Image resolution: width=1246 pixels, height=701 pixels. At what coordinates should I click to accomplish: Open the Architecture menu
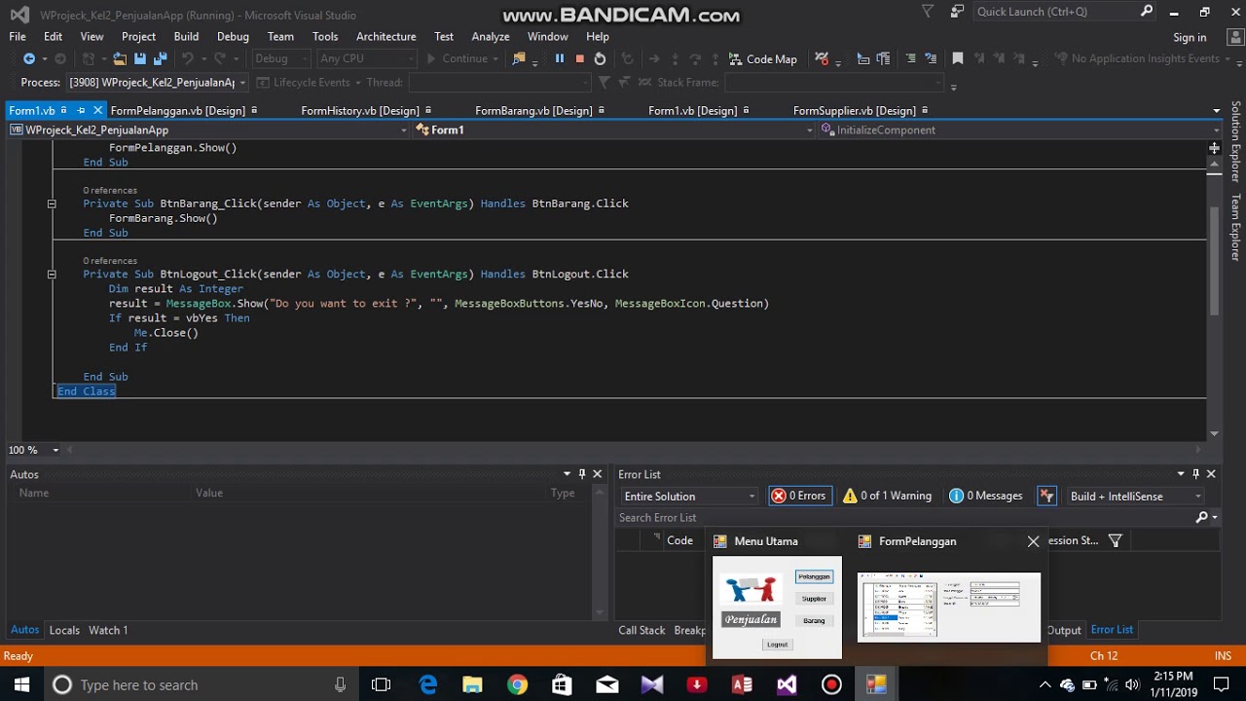tap(385, 36)
